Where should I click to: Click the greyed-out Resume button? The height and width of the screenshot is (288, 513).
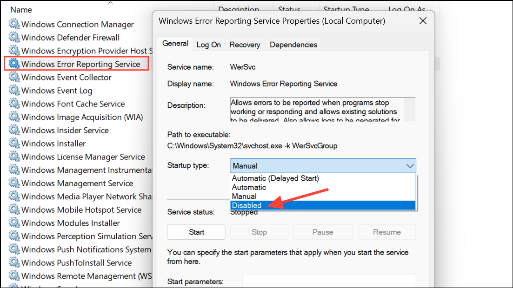tap(386, 232)
